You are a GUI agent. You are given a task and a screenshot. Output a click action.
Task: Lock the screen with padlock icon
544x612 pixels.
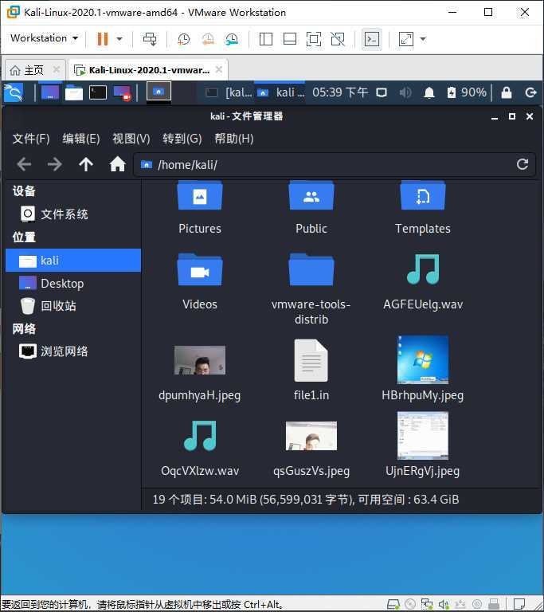tap(506, 92)
